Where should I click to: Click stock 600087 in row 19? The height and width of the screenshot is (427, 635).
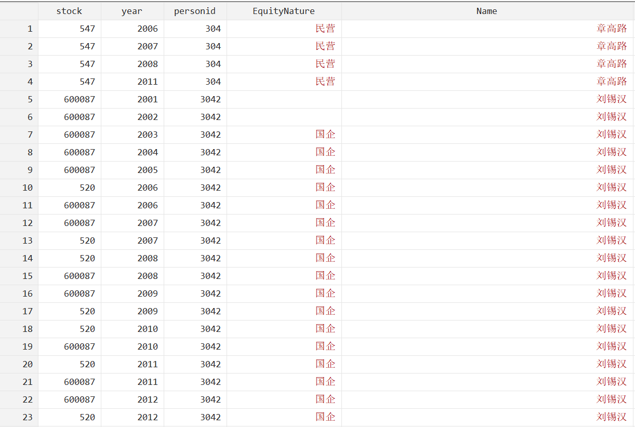[80, 346]
